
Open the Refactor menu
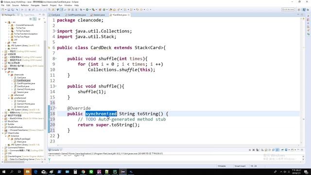[25, 5]
